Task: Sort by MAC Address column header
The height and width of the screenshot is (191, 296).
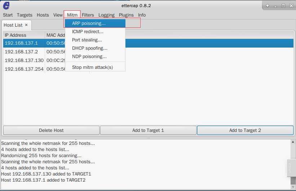Action: point(55,35)
